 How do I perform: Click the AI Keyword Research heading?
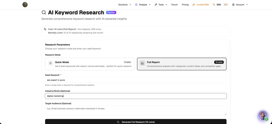coord(76,12)
